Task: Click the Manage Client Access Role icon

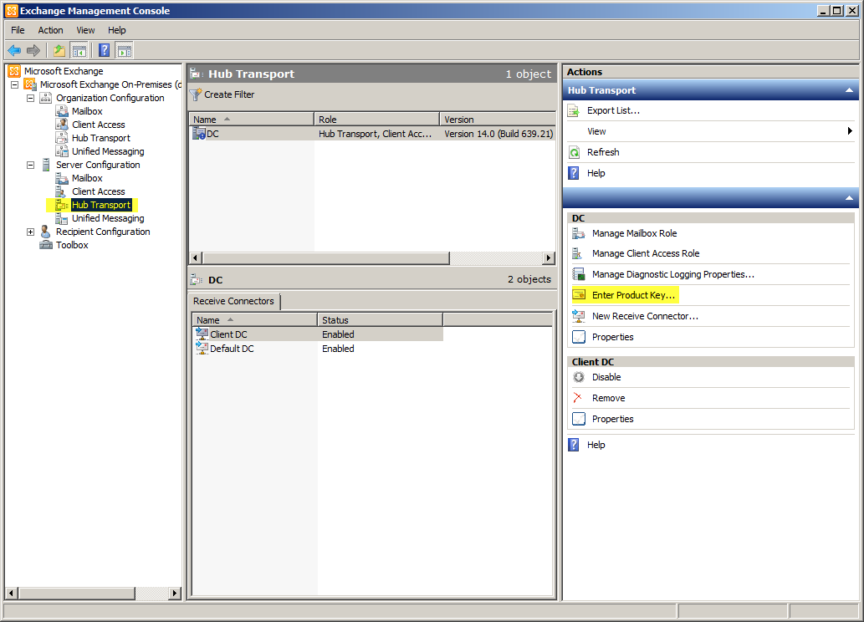Action: (577, 253)
